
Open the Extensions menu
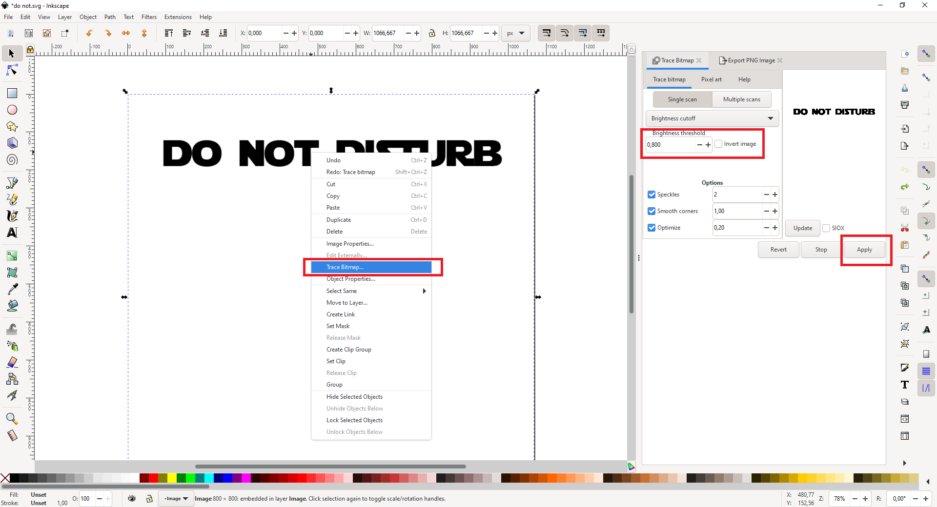178,17
